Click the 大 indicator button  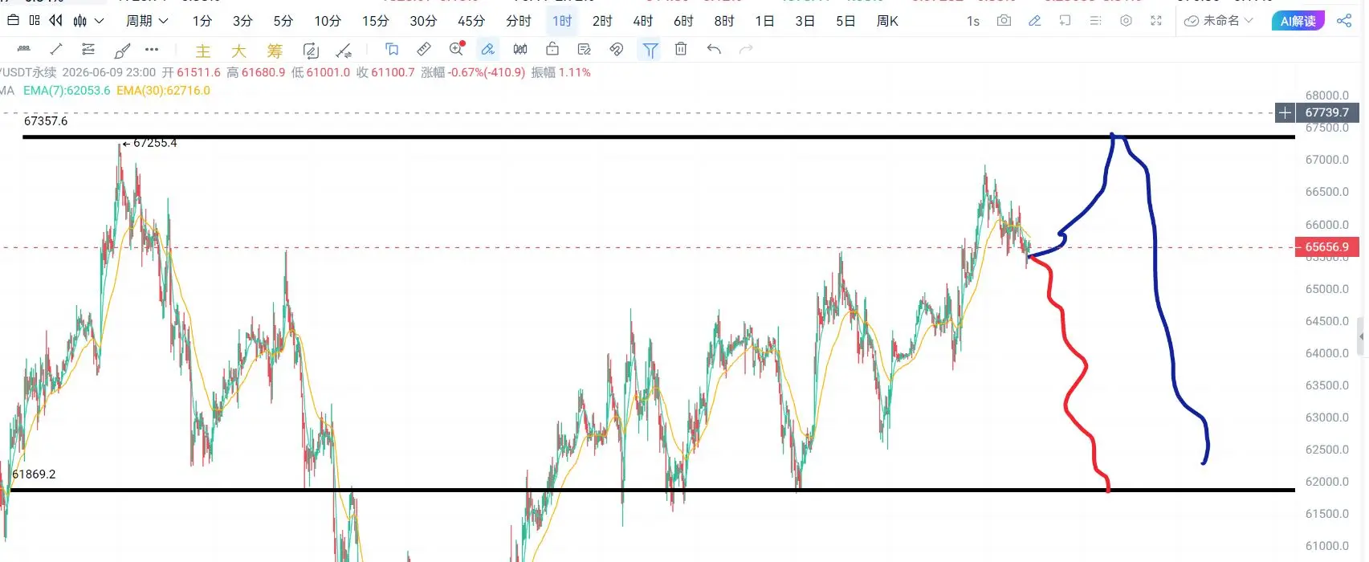click(238, 51)
